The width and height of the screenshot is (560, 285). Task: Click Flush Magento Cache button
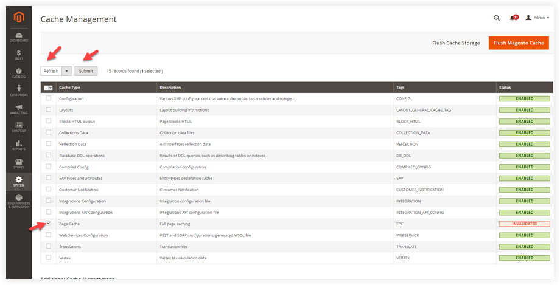[x=519, y=43]
